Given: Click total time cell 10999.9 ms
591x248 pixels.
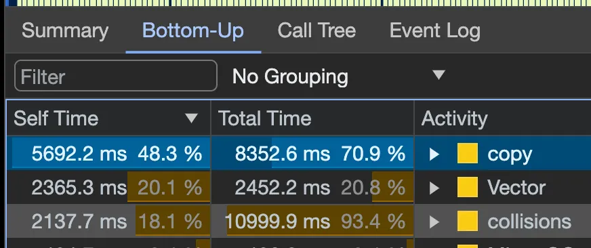Looking at the screenshot, I should (x=312, y=222).
